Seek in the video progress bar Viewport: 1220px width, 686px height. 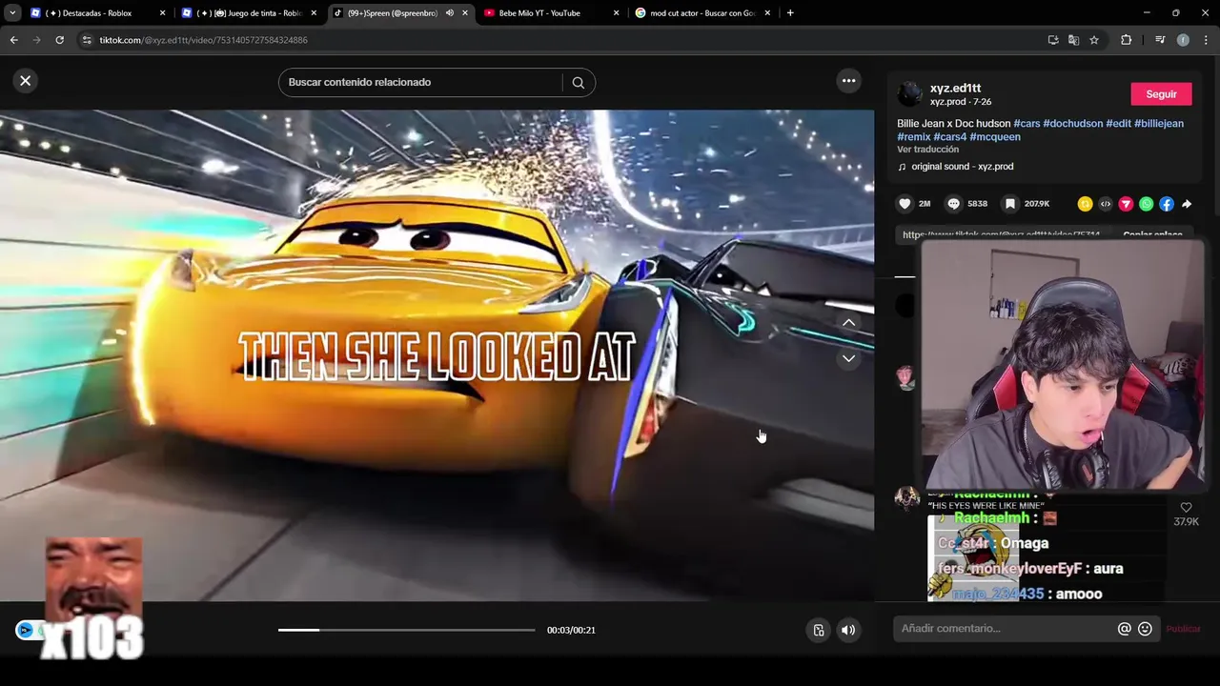(407, 630)
